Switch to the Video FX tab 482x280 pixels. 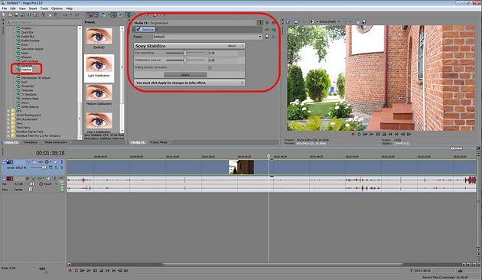click(x=11, y=142)
